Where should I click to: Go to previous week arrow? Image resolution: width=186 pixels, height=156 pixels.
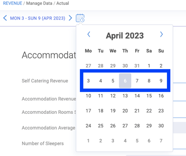point(5,18)
